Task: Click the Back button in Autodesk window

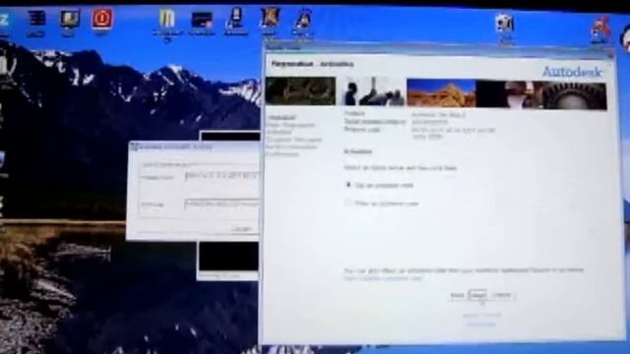Action: (457, 295)
